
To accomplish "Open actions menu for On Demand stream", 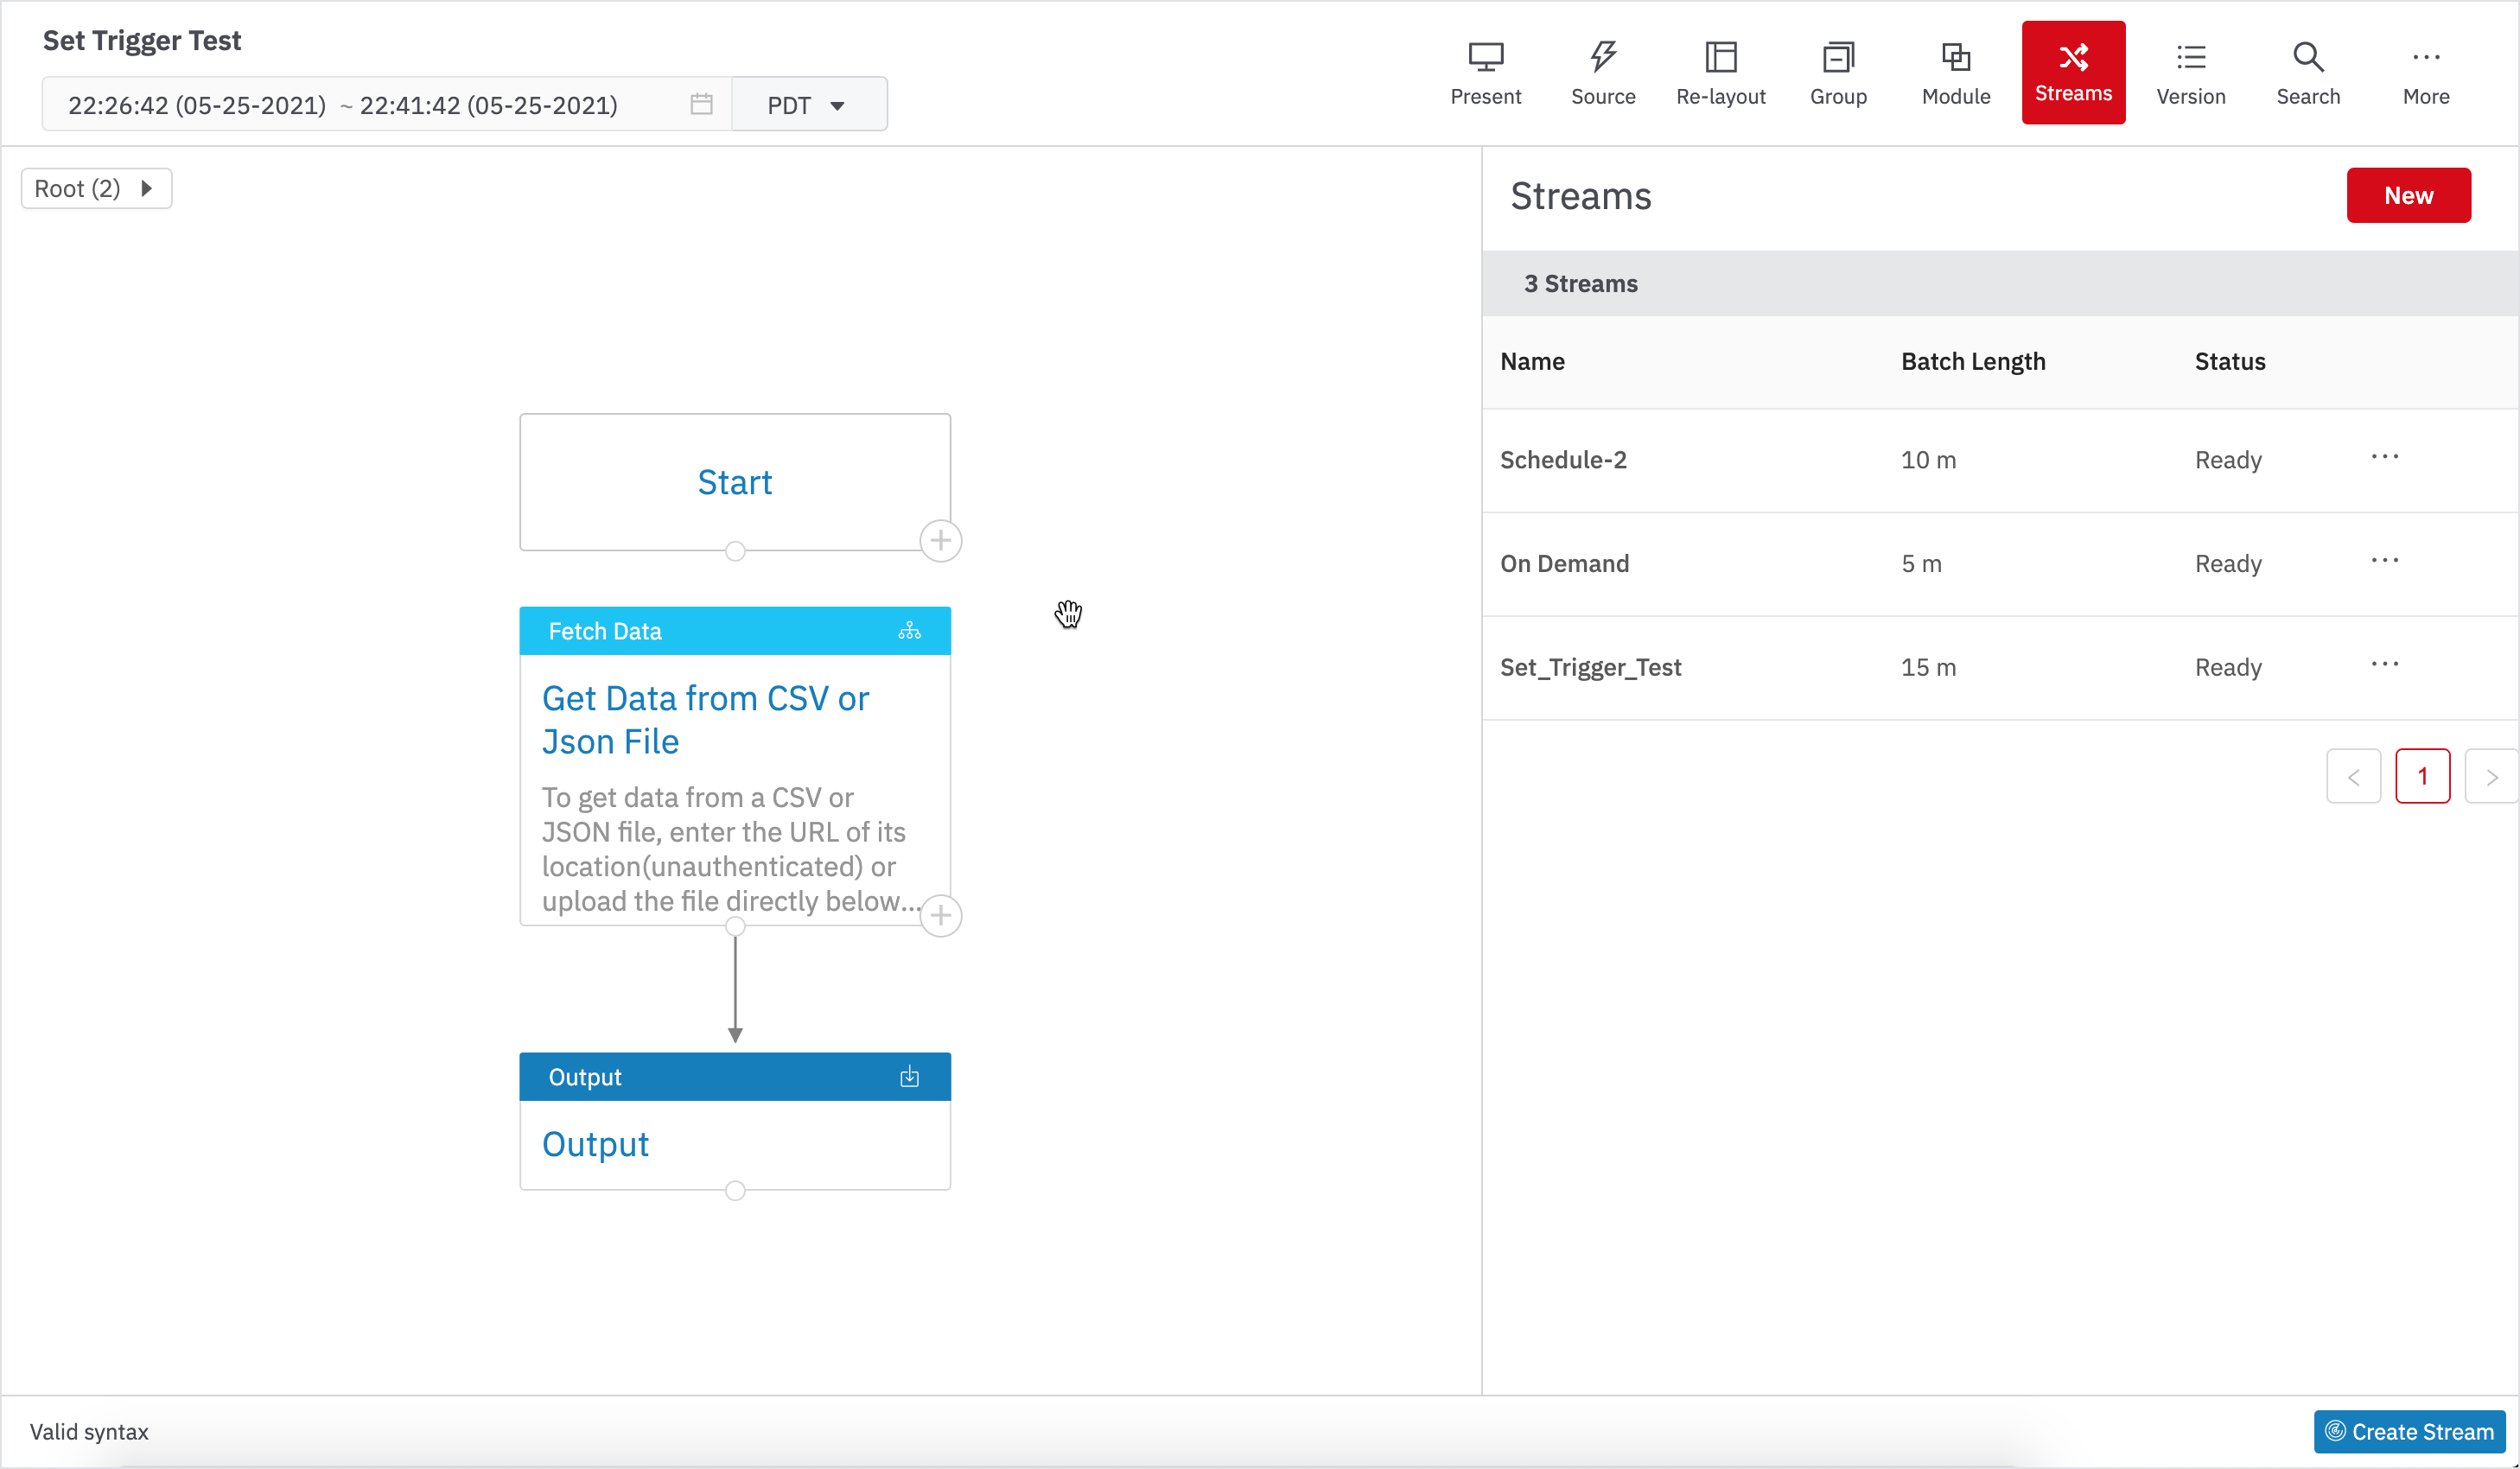I will pyautogui.click(x=2384, y=561).
